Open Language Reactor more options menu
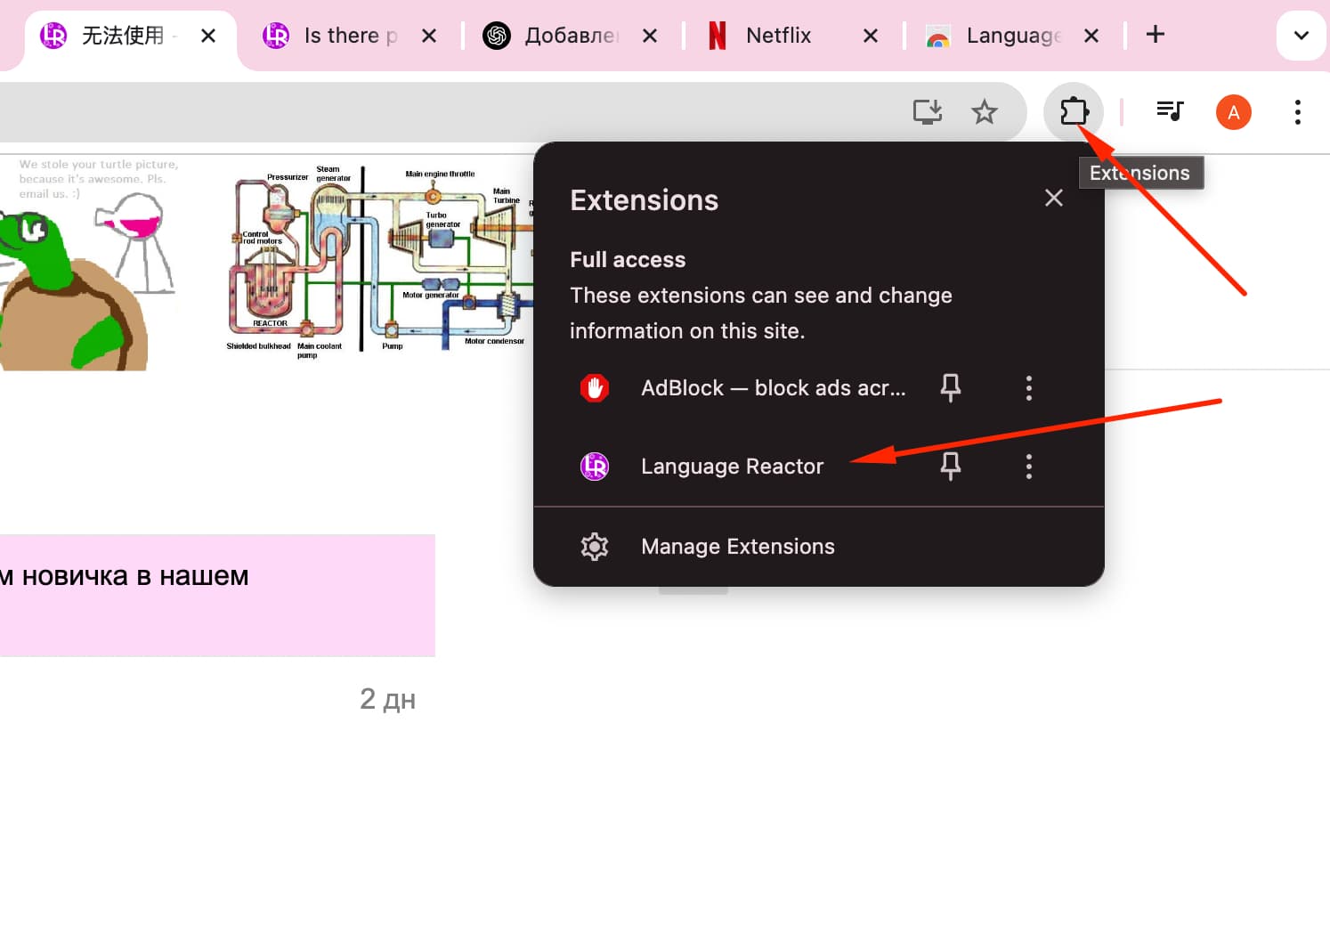The height and width of the screenshot is (942, 1330). (x=1029, y=467)
